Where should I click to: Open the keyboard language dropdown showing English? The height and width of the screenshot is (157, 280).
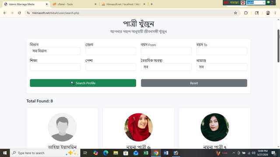(255, 3)
